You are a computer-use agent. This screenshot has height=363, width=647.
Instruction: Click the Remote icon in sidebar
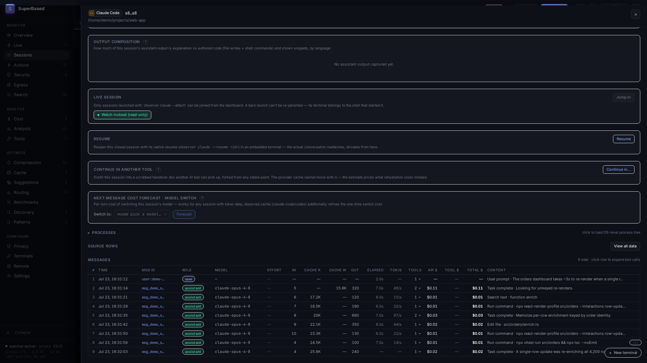pos(9,266)
